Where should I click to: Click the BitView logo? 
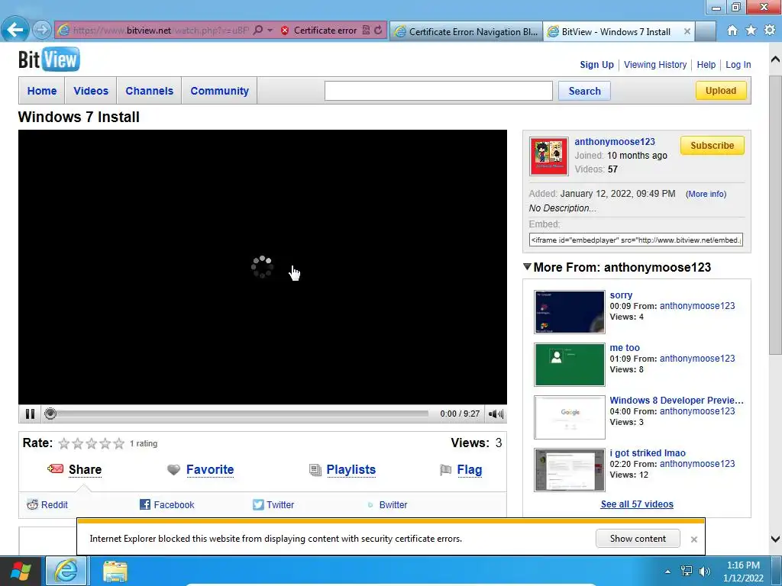click(49, 60)
